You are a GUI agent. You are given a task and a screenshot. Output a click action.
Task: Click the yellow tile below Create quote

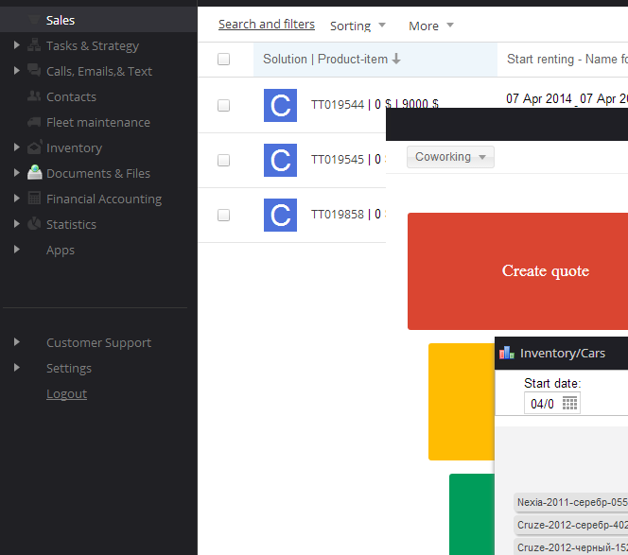pos(461,402)
